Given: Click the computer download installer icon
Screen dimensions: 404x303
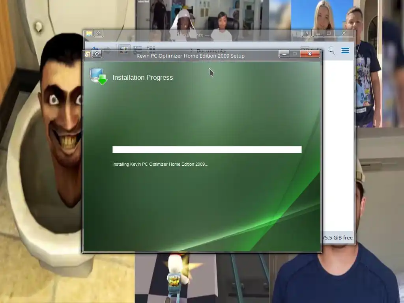Looking at the screenshot, I should [98, 76].
